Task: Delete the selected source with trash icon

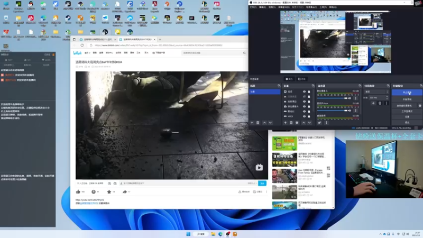Action: tap(291, 123)
